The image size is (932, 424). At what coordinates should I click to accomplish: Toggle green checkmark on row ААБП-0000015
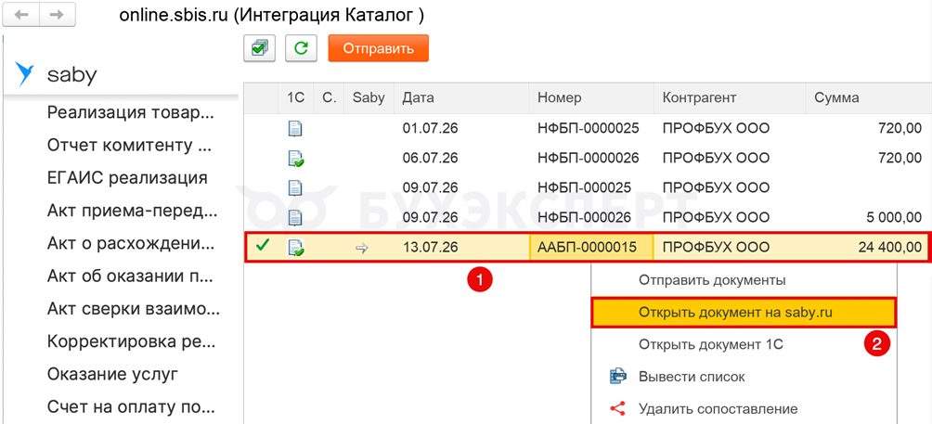262,246
